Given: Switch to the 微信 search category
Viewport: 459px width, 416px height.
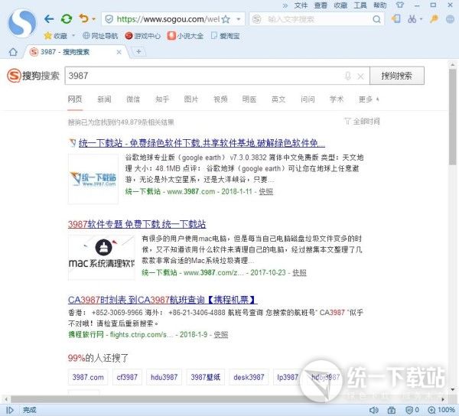Looking at the screenshot, I should [x=133, y=99].
